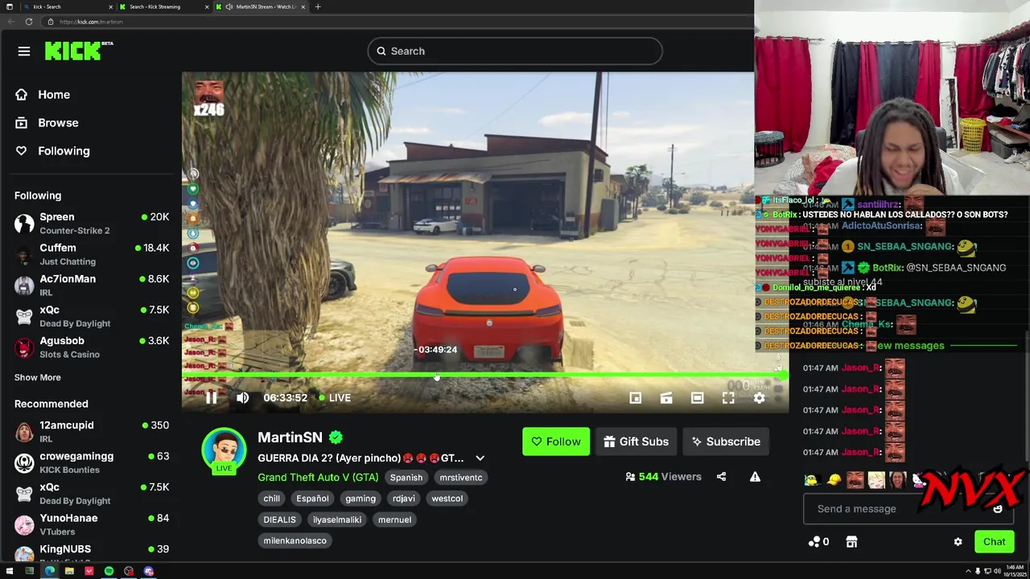The width and height of the screenshot is (1030, 579).
Task: Open player settings gear
Action: tap(759, 398)
